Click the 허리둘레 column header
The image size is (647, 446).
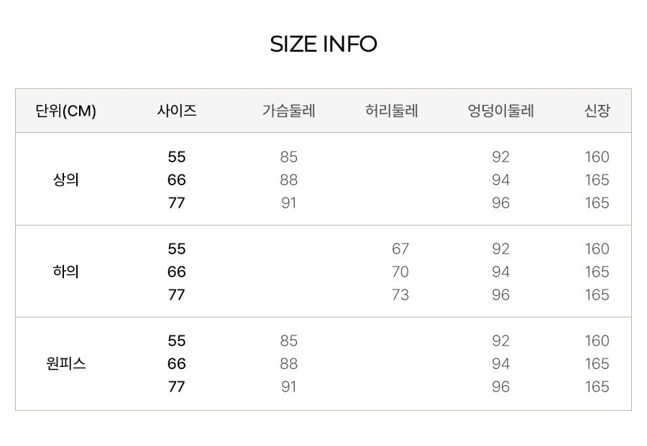pyautogui.click(x=392, y=111)
